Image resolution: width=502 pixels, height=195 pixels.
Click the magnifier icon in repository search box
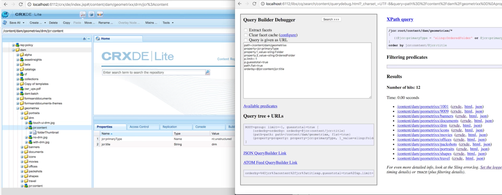point(208,72)
